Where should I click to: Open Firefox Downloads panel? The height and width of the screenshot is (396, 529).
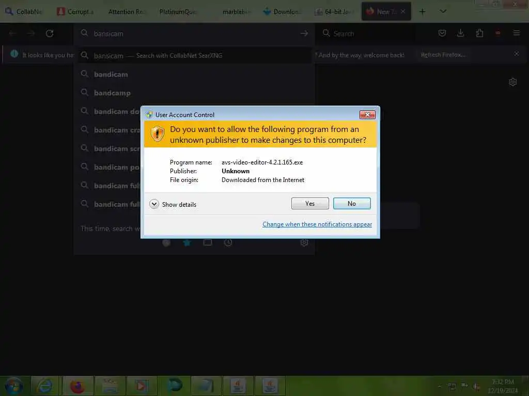(x=460, y=33)
